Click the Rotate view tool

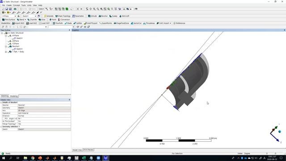tap(87, 9)
